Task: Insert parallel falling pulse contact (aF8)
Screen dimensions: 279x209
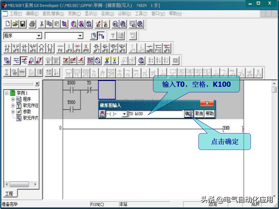Action: (x=122, y=48)
